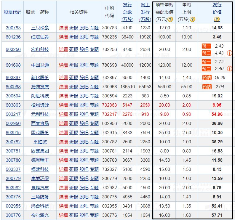Open stock code 300776 link

(13, 215)
